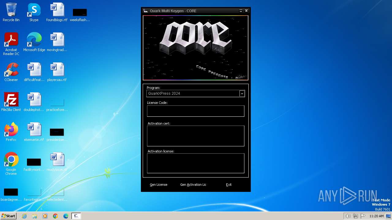Image resolution: width=392 pixels, height=220 pixels.
Task: Launch Microsoft Edge desktop shortcut
Action: click(34, 42)
